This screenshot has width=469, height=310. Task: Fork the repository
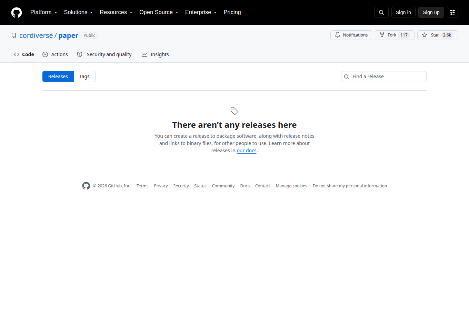[x=395, y=35]
